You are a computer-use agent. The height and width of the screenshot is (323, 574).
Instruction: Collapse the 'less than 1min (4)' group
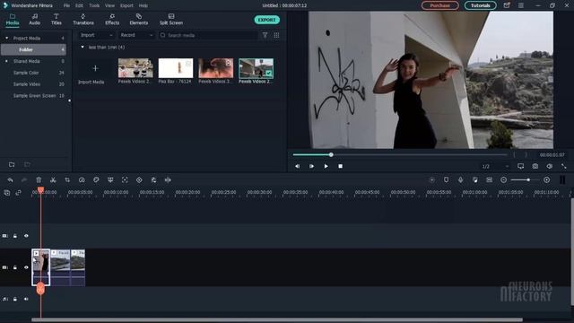pyautogui.click(x=83, y=47)
